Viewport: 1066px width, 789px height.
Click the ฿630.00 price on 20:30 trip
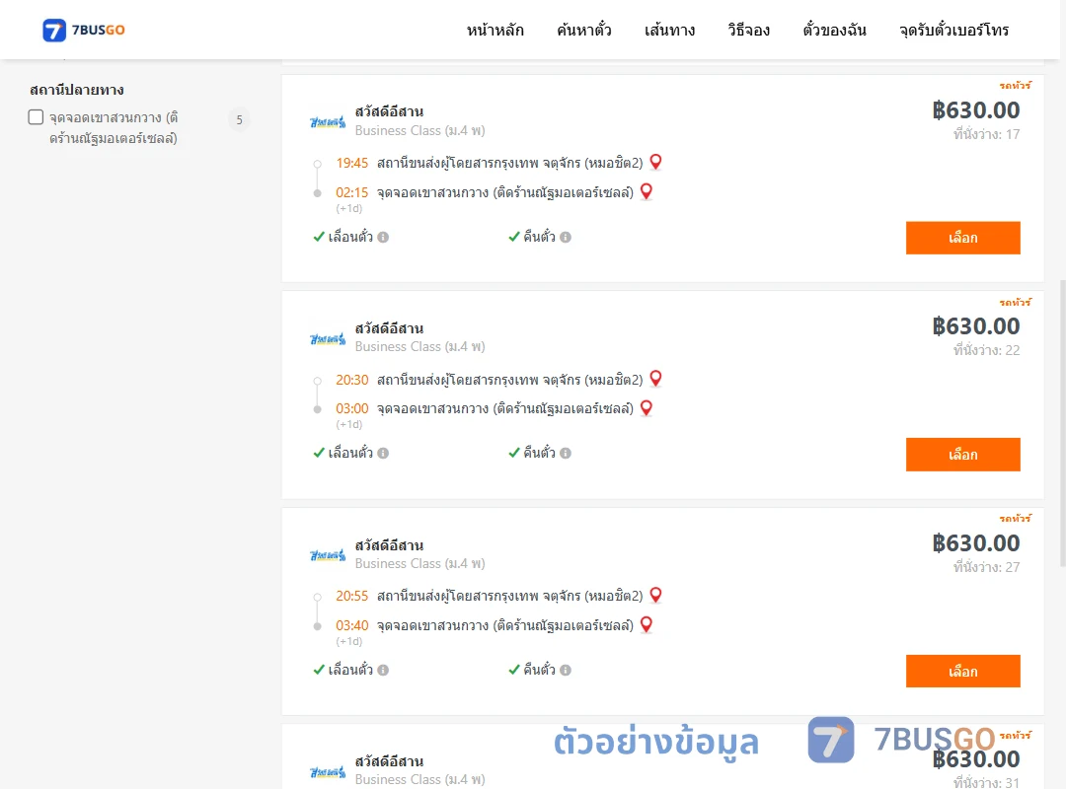(976, 326)
